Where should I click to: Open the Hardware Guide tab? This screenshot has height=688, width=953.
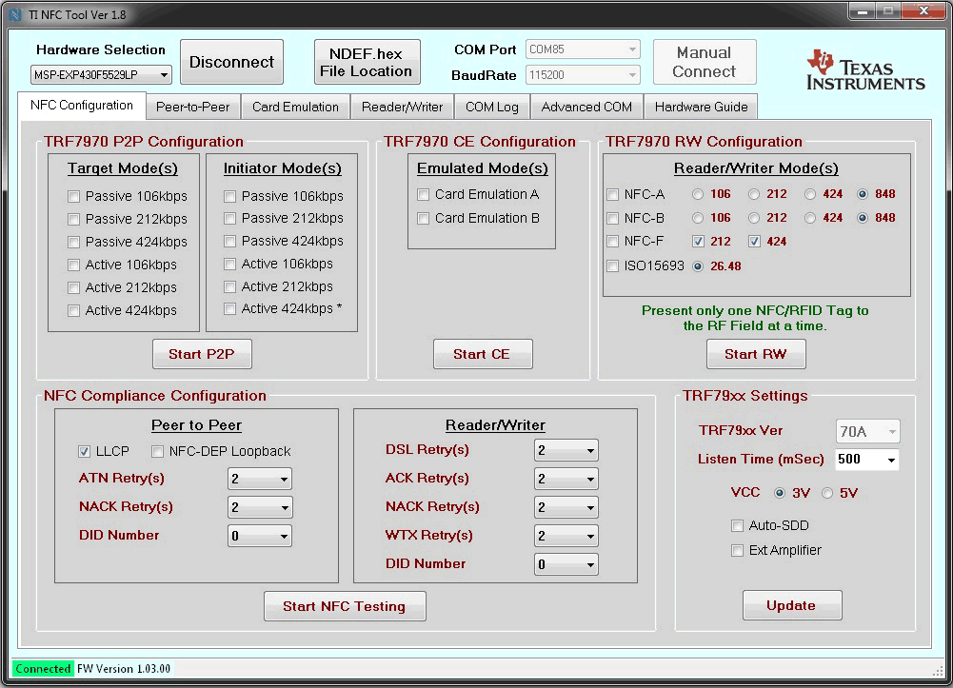click(x=701, y=107)
